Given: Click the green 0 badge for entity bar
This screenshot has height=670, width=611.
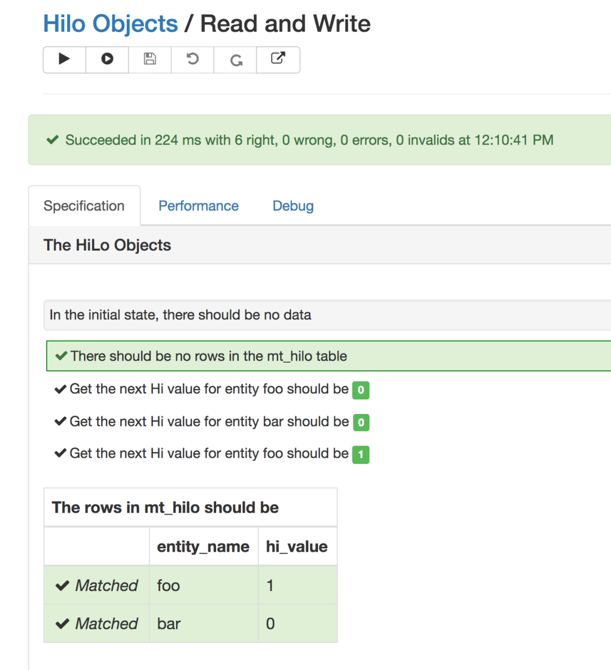Looking at the screenshot, I should click(x=361, y=423).
